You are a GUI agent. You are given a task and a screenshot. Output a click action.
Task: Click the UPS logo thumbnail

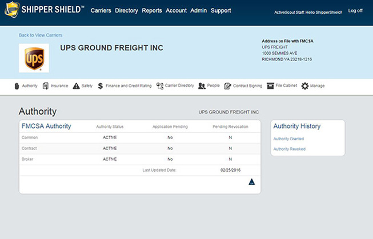[x=34, y=58]
